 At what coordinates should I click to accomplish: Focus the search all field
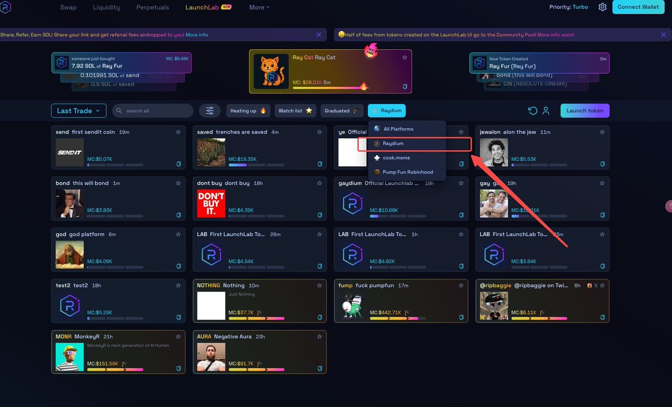tap(152, 111)
